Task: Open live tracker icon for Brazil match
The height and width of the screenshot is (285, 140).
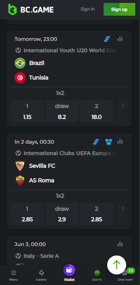Action: click(107, 39)
